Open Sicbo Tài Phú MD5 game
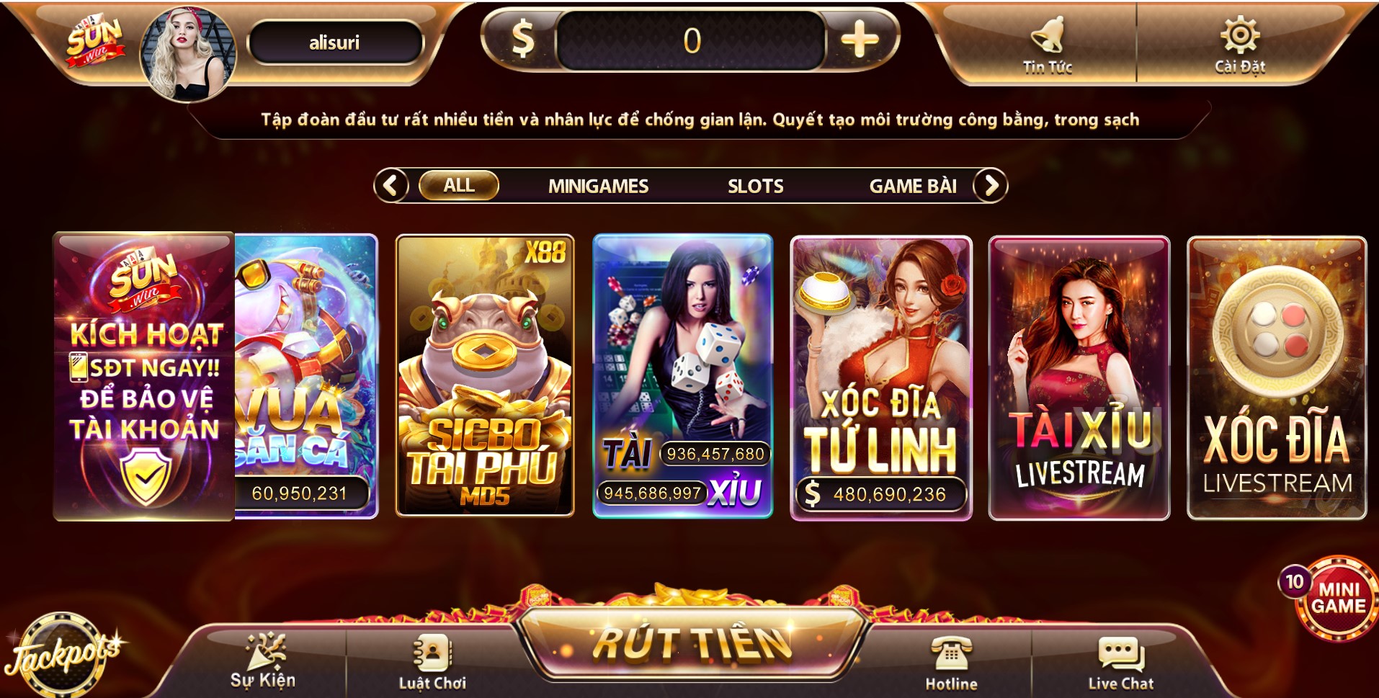 485,375
